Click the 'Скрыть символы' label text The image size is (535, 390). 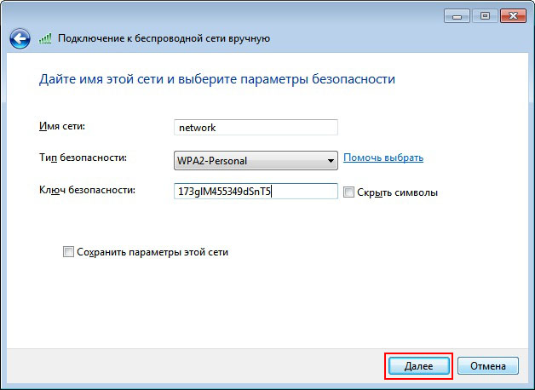(398, 192)
